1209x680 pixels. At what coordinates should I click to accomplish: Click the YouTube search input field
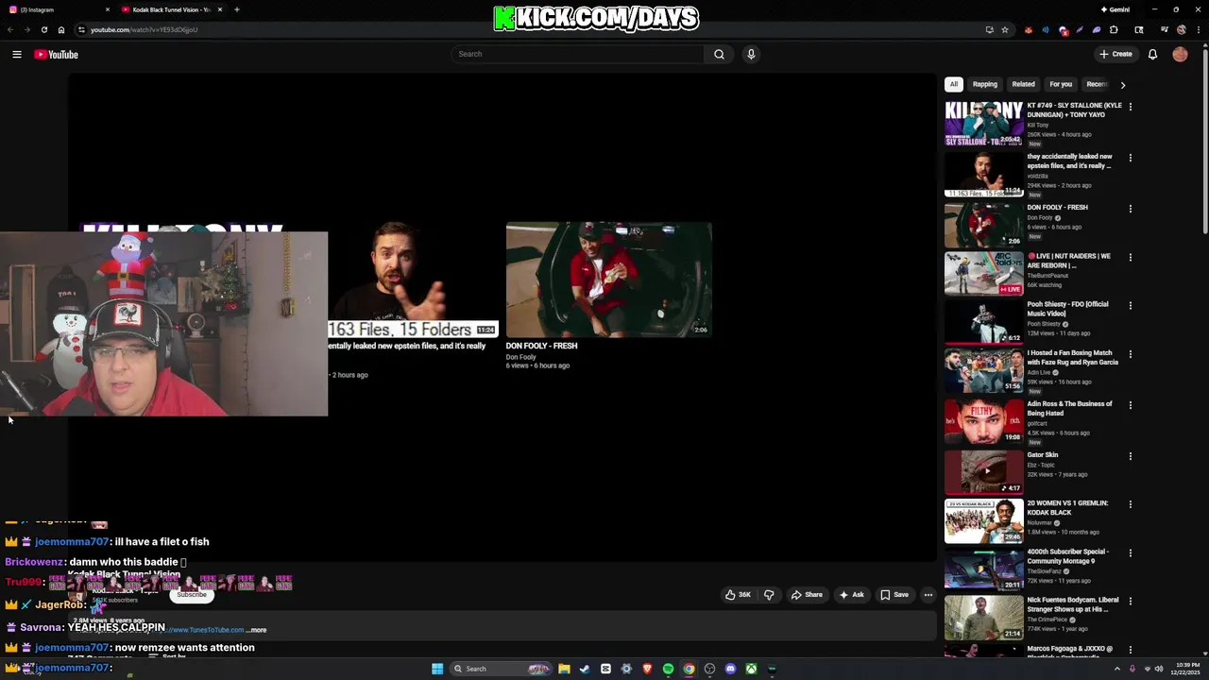pos(578,54)
